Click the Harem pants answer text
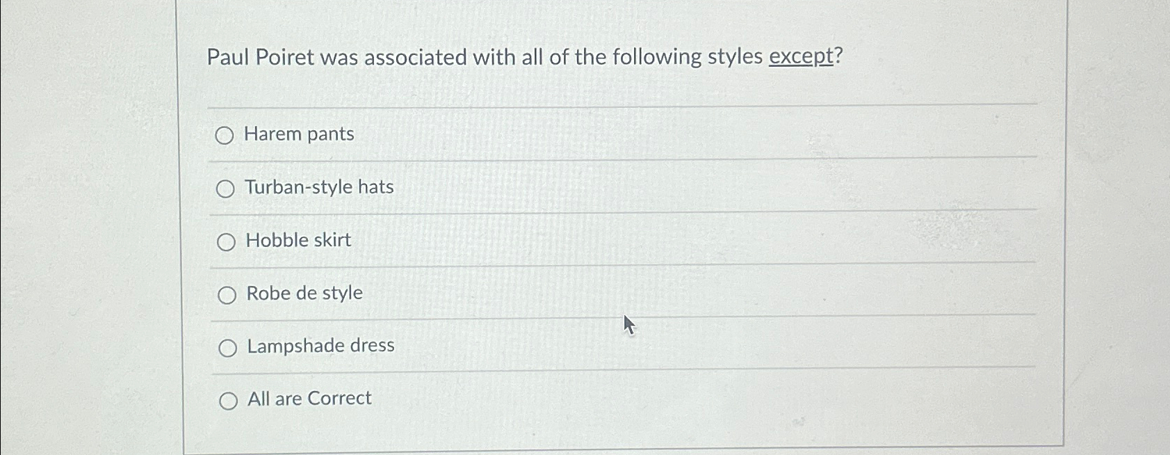The image size is (1170, 455). tap(300, 134)
